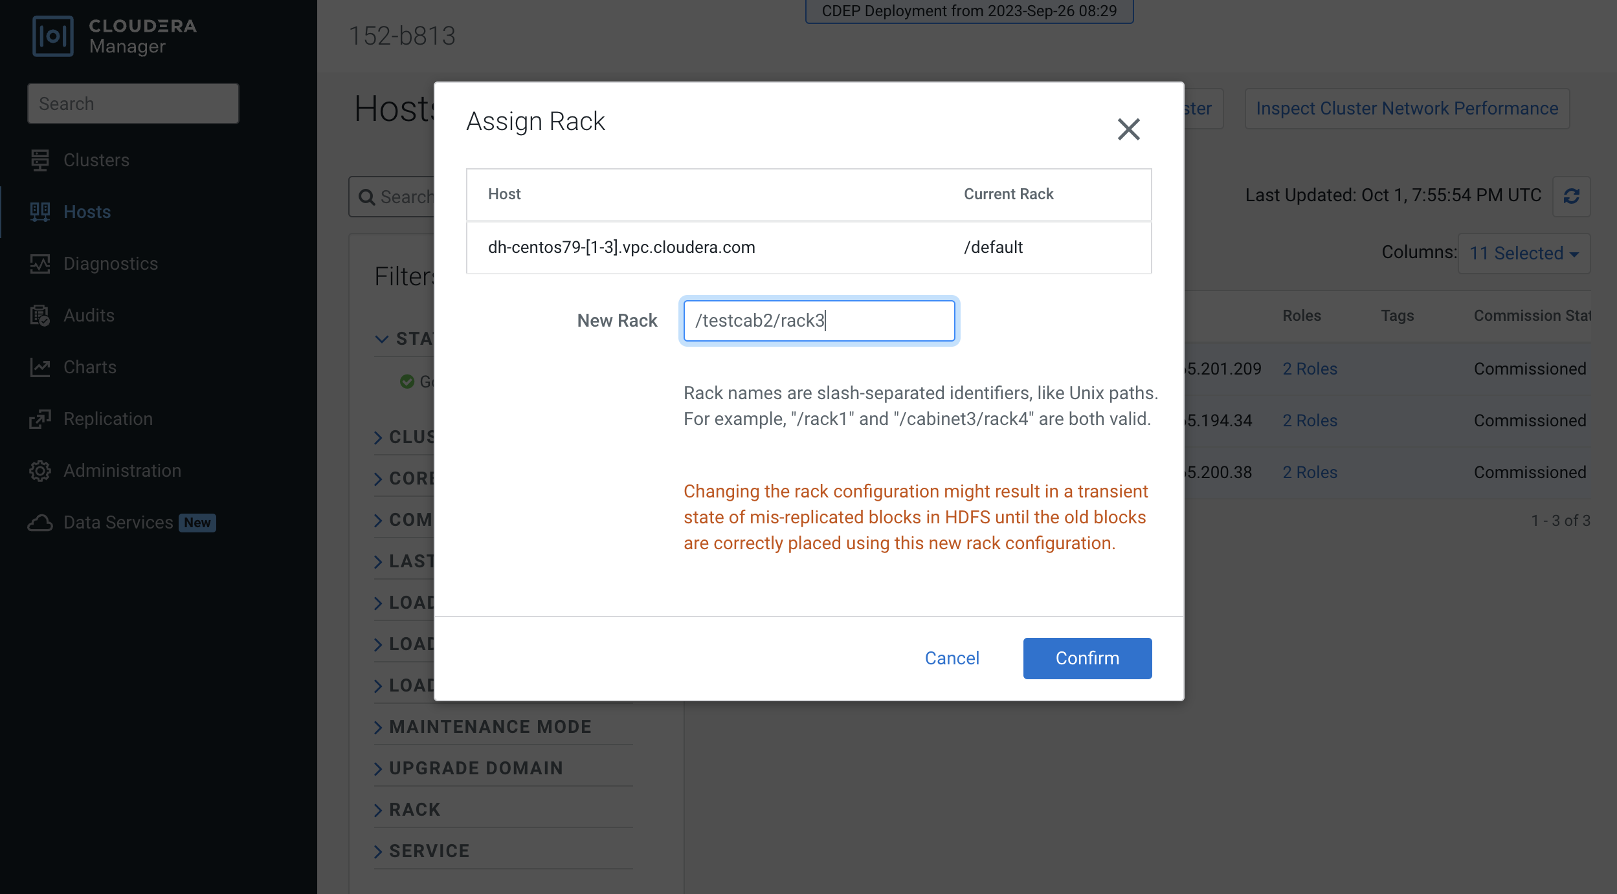The height and width of the screenshot is (894, 1617).
Task: Expand the Service filter section
Action: (x=429, y=851)
